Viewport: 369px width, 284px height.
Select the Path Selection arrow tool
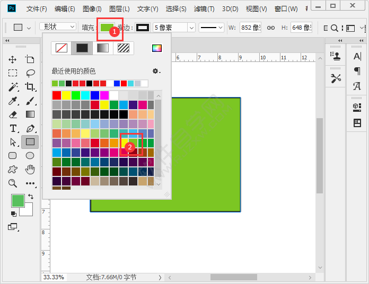pos(13,142)
